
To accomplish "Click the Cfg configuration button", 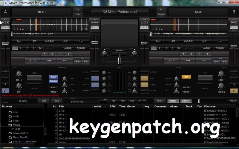I will (x=78, y=9).
